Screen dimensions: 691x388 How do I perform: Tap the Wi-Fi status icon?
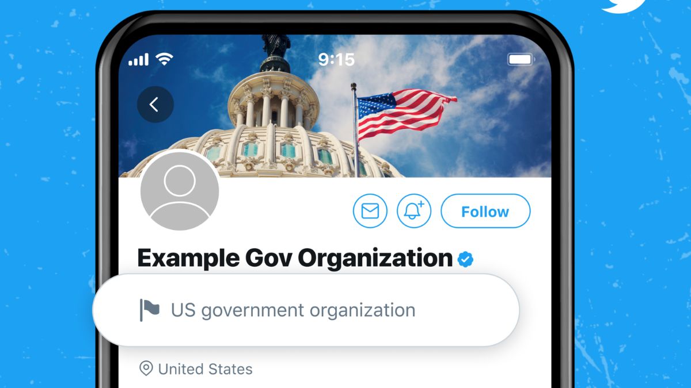[x=165, y=59]
